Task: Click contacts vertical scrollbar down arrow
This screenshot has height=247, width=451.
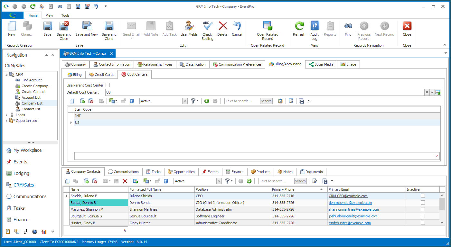Action: coord(442,222)
